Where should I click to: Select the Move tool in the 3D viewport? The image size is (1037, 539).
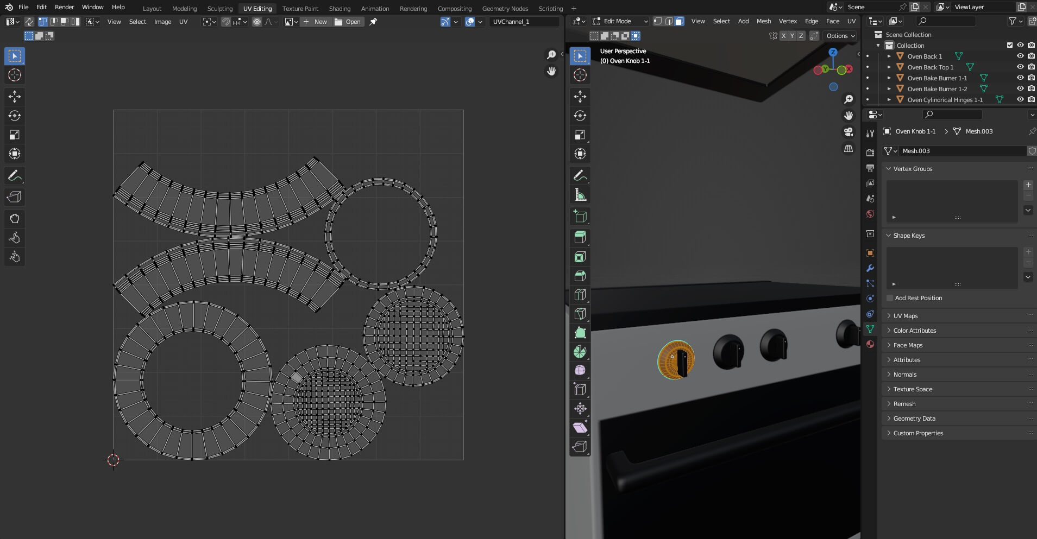tap(580, 97)
